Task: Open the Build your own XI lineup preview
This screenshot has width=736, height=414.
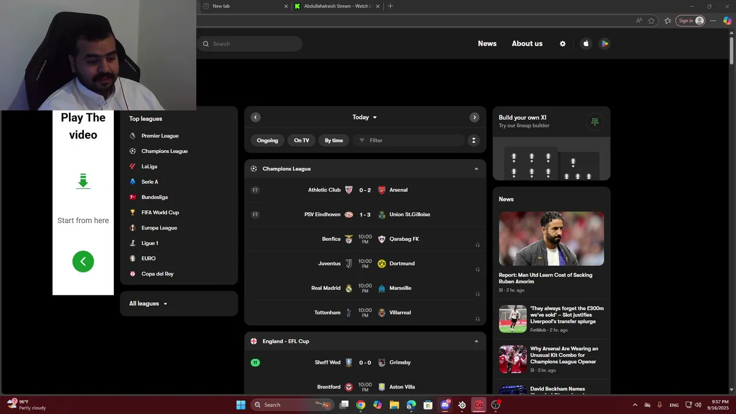Action: click(x=551, y=159)
